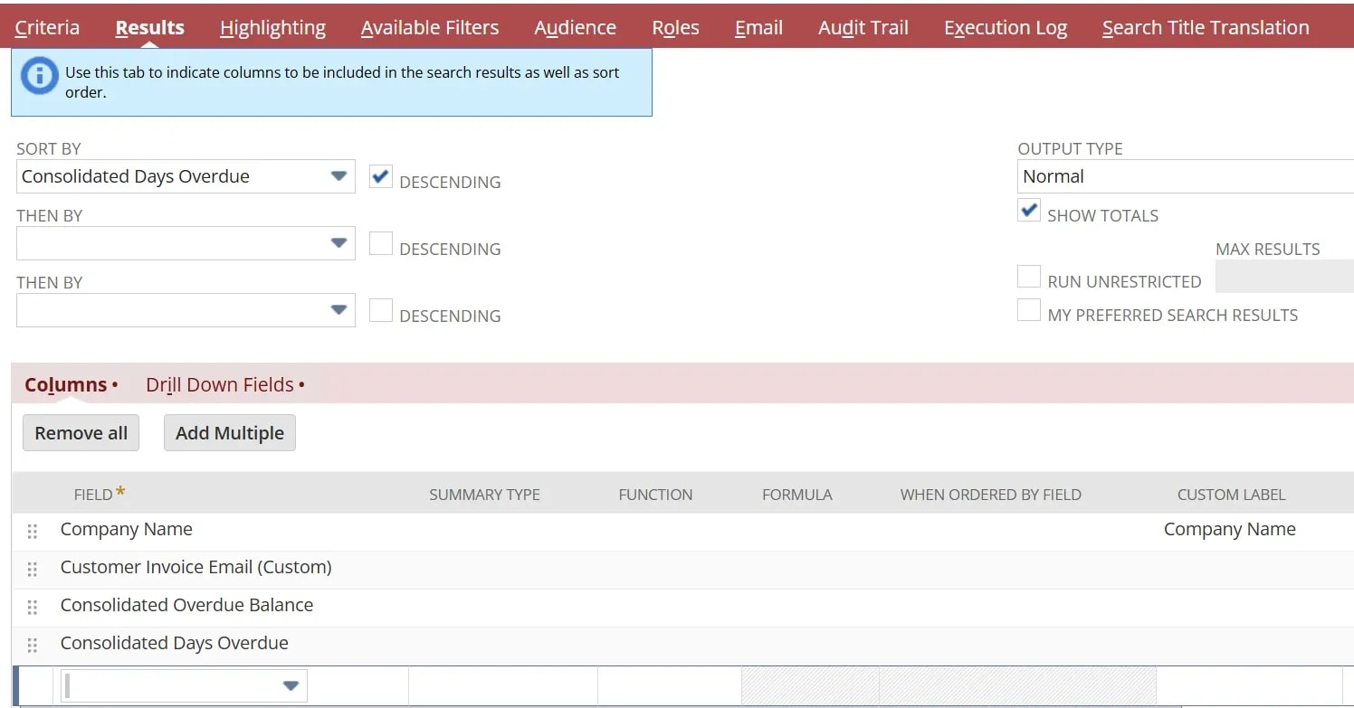Click the Max Results input field
The width and height of the screenshot is (1354, 708).
coord(1284,277)
